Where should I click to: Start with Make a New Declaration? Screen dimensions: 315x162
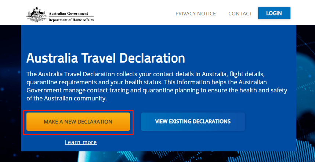[78, 122]
